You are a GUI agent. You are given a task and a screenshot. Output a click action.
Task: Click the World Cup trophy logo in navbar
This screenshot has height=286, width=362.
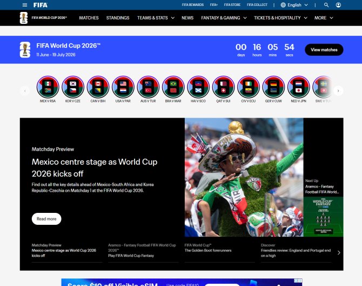(x=24, y=18)
